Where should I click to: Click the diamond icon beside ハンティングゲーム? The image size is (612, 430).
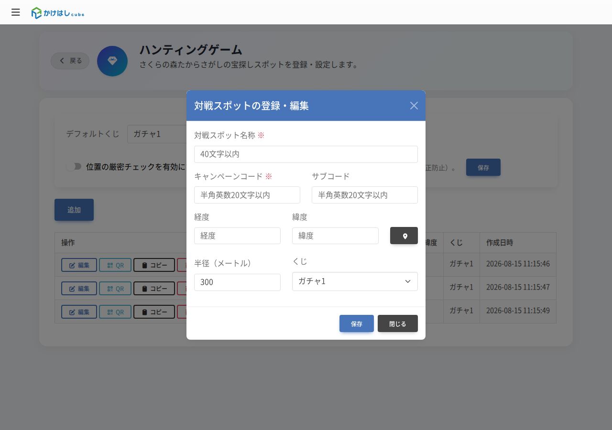(112, 61)
